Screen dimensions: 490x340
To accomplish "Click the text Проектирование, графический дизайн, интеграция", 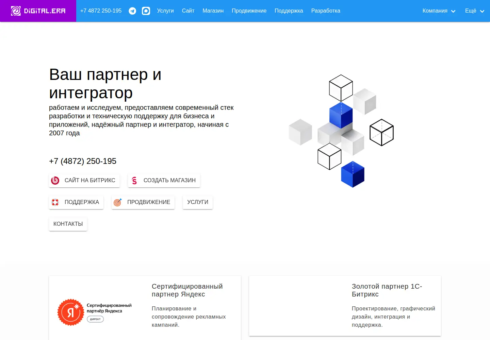I will pos(393,317).
